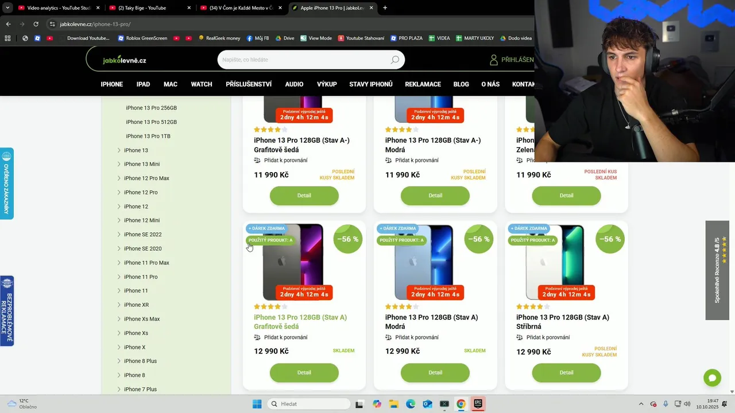
Task: Open the Můj FB bookmark
Action: tap(258, 38)
